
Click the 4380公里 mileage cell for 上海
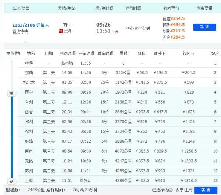pyautogui.click(x=123, y=181)
